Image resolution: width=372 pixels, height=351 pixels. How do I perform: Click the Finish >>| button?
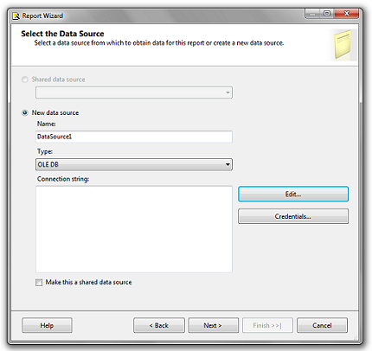tap(267, 325)
